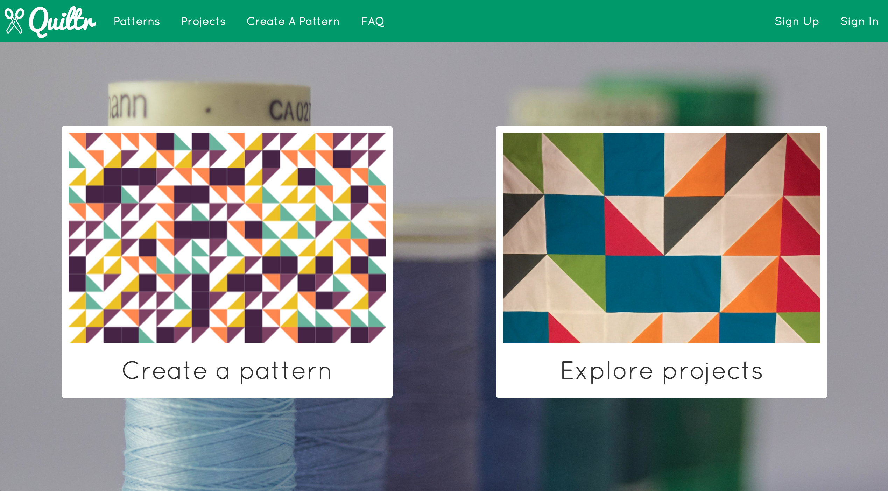Open the Projects menu item
The width and height of the screenshot is (888, 491).
point(203,21)
